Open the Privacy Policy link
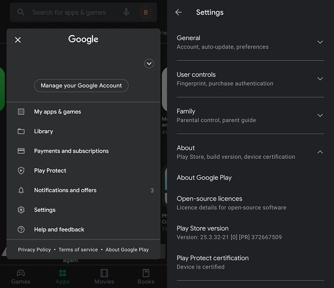The width and height of the screenshot is (334, 288). pos(35,250)
